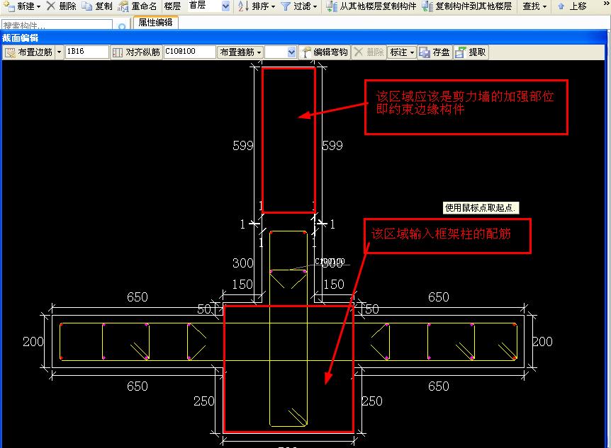Expand the 楼层 floor dropdown showing 首层
The height and width of the screenshot is (448, 611).
(x=225, y=6)
